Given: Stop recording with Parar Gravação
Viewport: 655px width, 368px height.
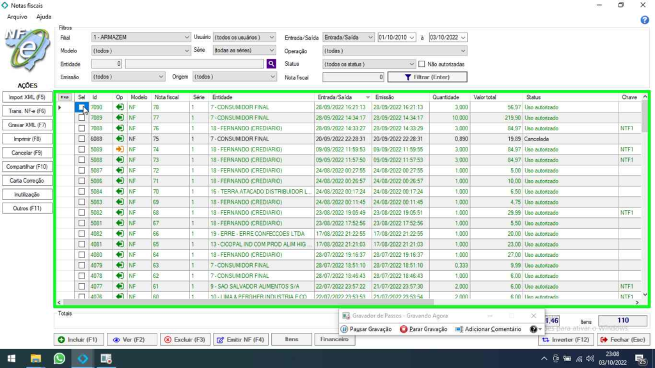Looking at the screenshot, I should click(x=423, y=329).
